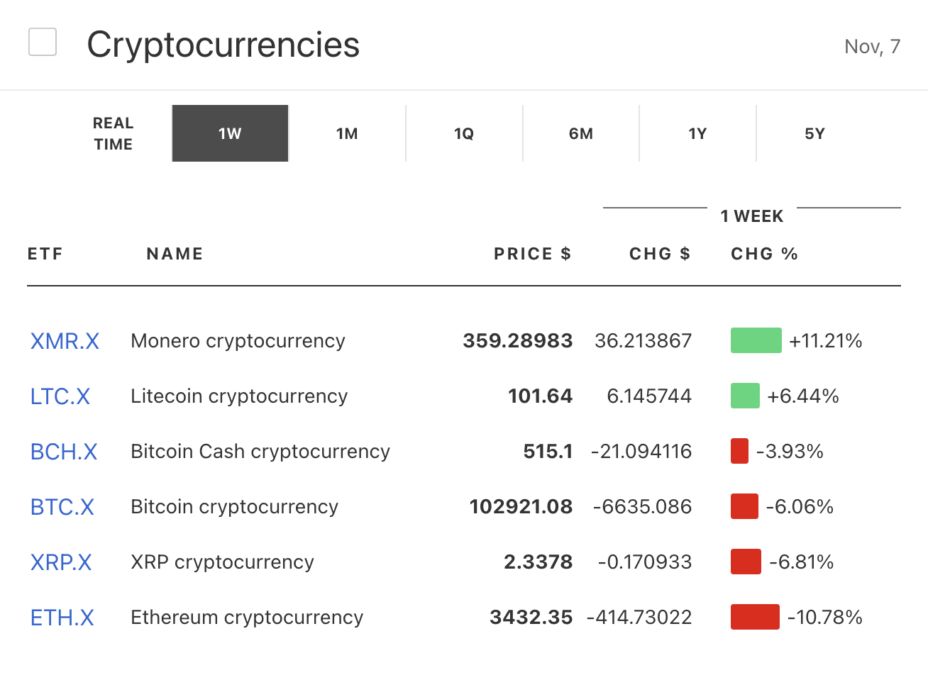The image size is (928, 675).
Task: Tick the checkbox beside Cryptocurrencies title
Action: (43, 42)
